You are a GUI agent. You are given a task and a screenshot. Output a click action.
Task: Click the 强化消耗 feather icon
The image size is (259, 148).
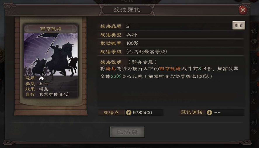[209, 112]
